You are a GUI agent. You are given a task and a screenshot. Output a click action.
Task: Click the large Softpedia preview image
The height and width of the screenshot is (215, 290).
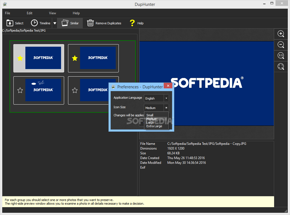(x=207, y=84)
